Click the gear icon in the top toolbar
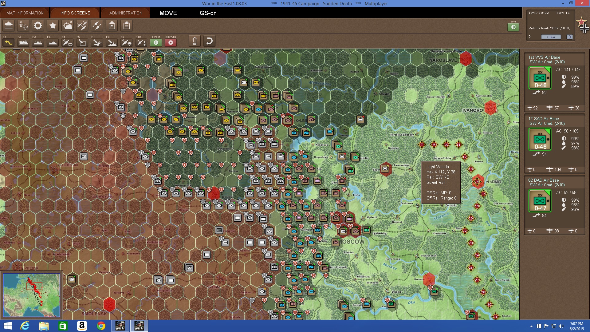Viewport: 590px width, 332px height. pyautogui.click(x=38, y=26)
